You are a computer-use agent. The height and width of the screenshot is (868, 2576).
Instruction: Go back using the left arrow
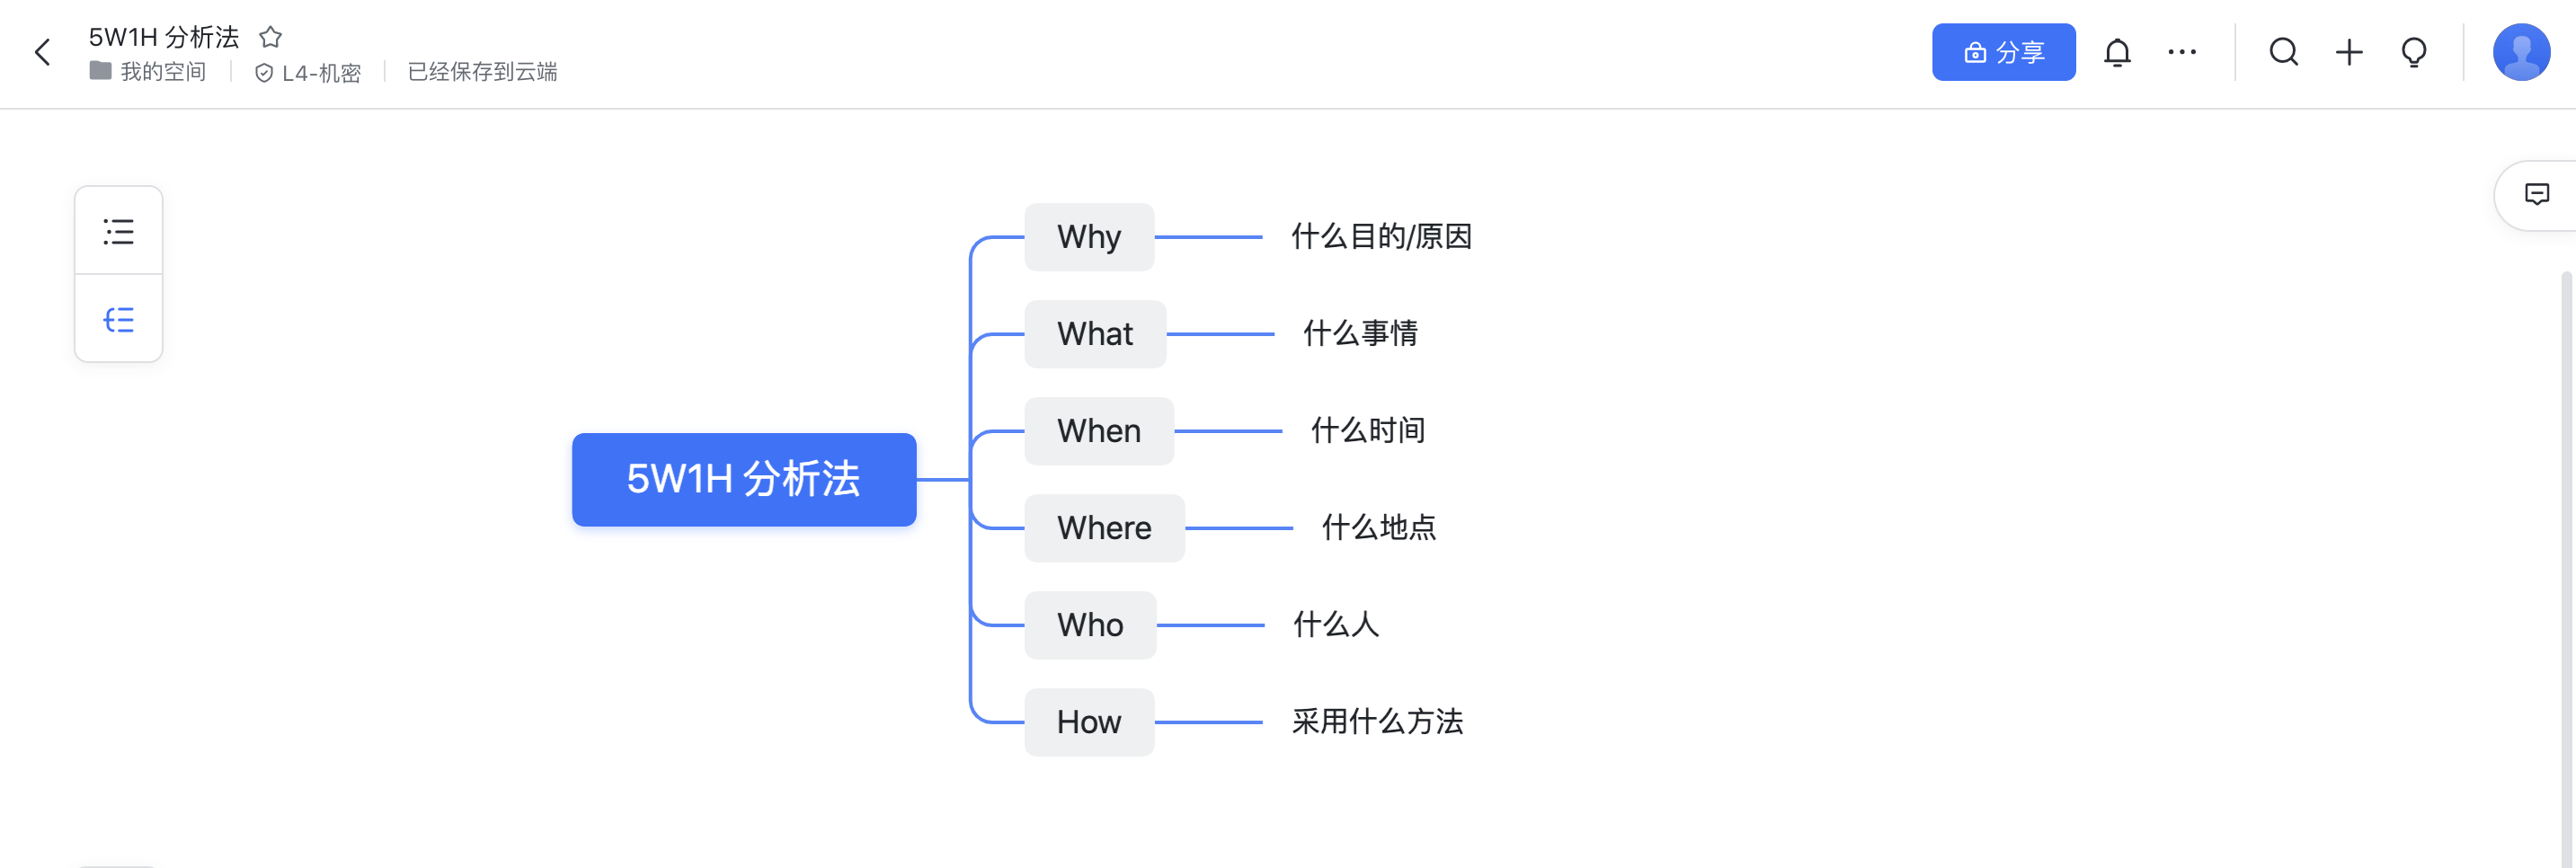(42, 52)
